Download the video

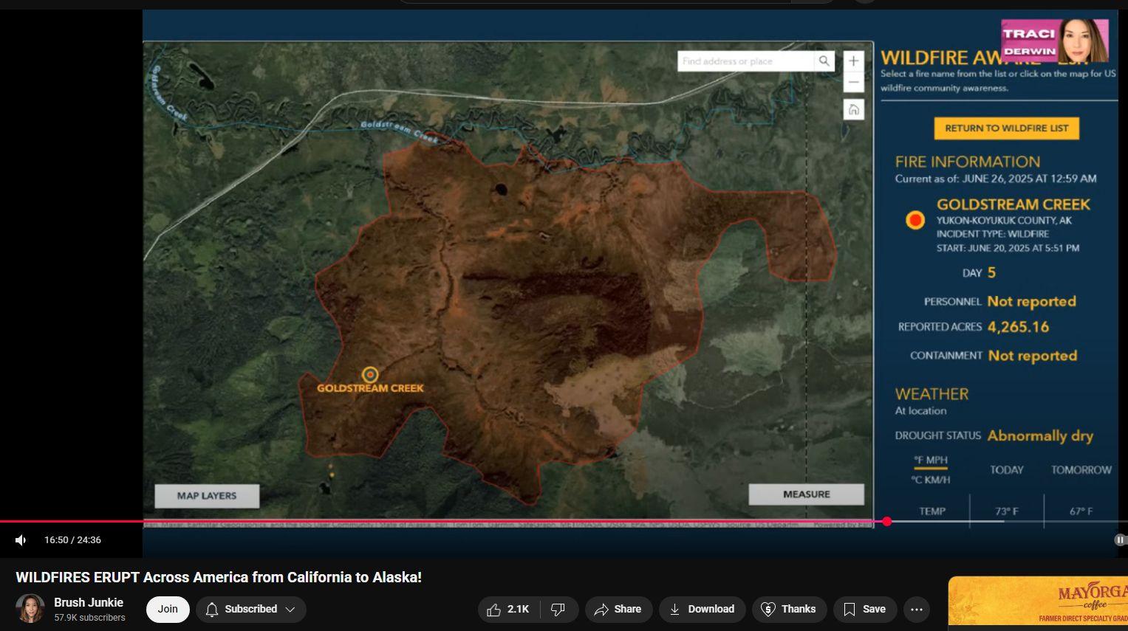tap(702, 610)
